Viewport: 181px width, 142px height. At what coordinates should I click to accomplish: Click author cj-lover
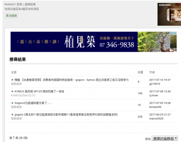point(154,95)
